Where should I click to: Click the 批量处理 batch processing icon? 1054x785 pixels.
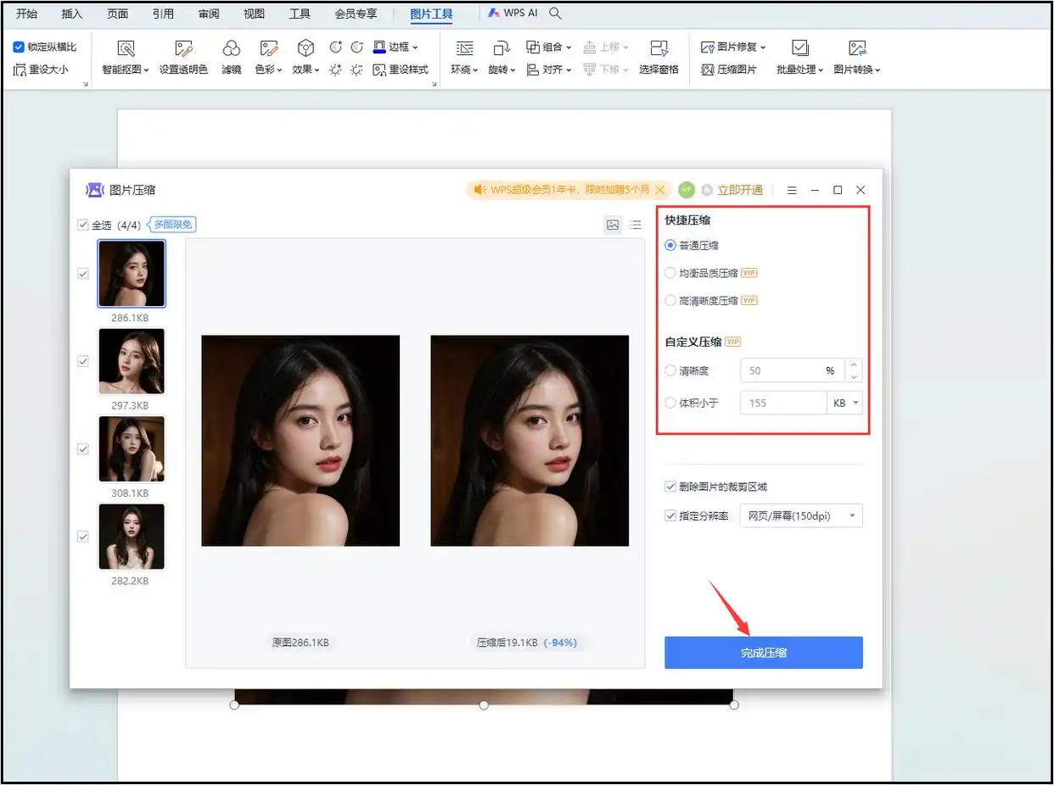point(799,49)
